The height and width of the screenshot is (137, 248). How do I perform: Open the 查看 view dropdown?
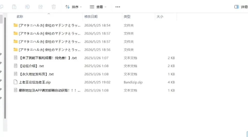pyautogui.click(x=98, y=7)
